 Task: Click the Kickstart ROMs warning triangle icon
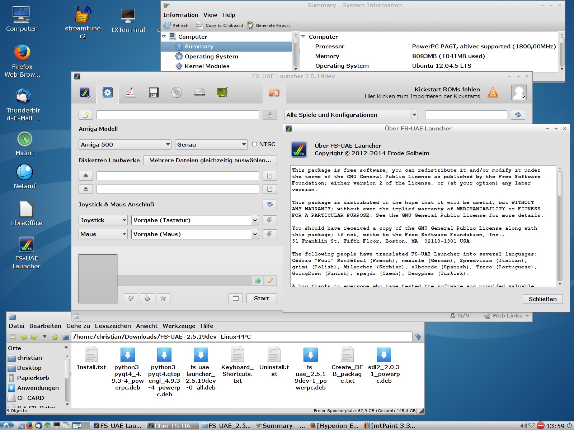pos(493,93)
